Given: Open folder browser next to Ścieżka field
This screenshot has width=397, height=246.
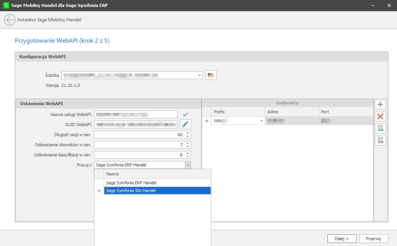Looking at the screenshot, I should [x=211, y=75].
